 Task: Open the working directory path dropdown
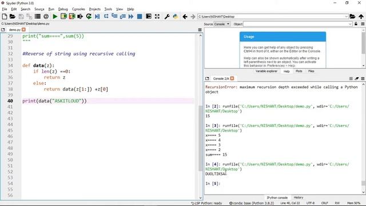click(346, 17)
